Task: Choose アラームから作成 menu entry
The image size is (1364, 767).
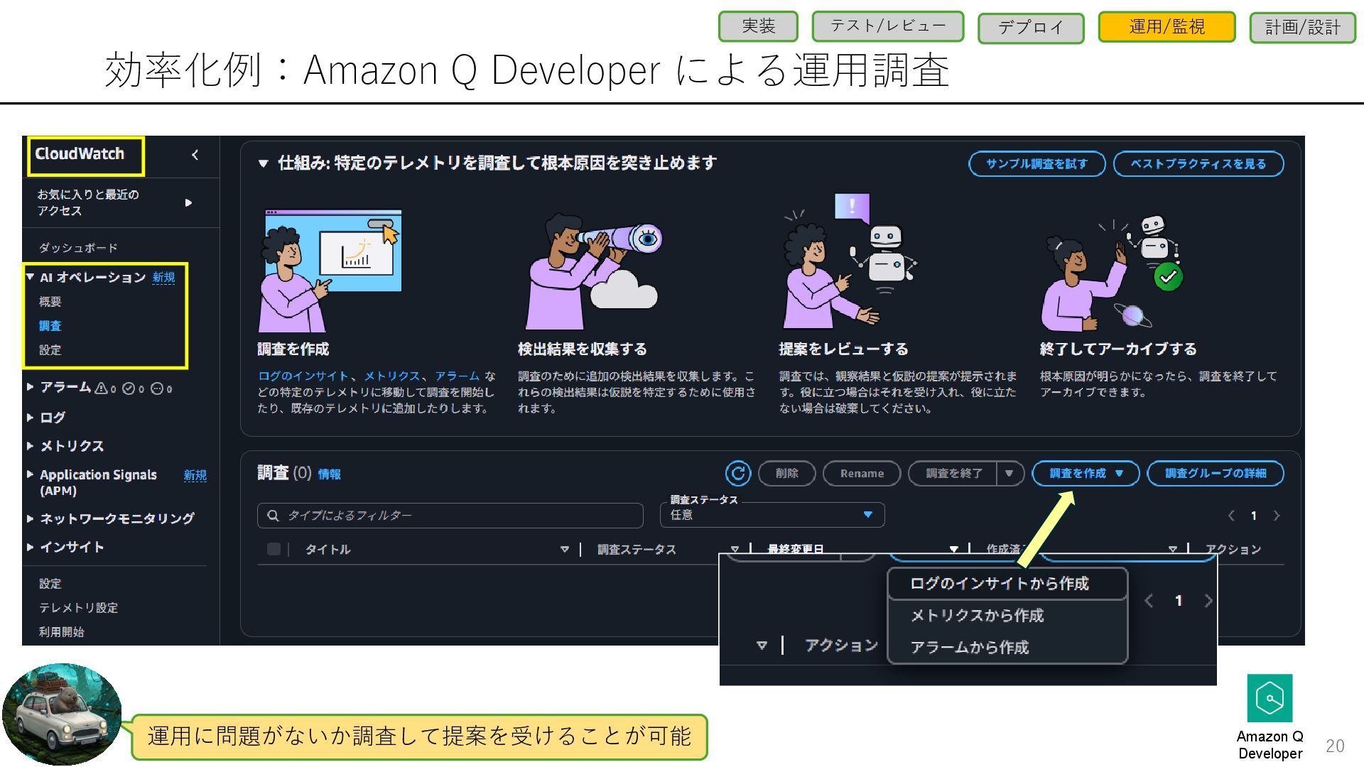Action: (1007, 647)
